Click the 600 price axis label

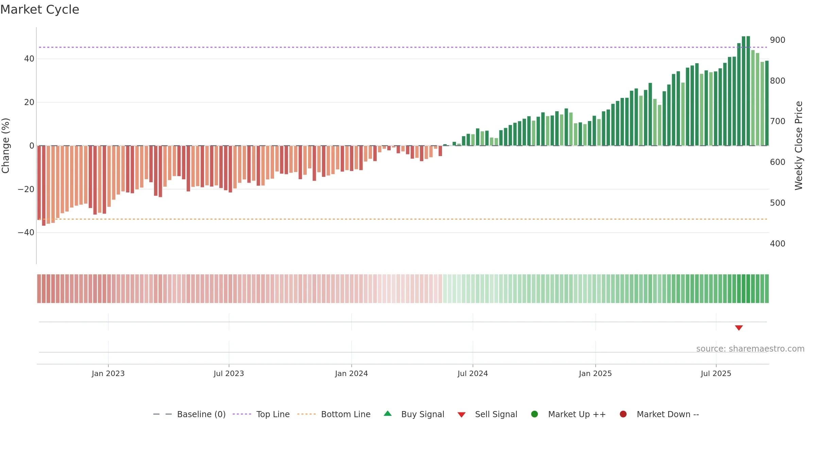[x=778, y=162]
